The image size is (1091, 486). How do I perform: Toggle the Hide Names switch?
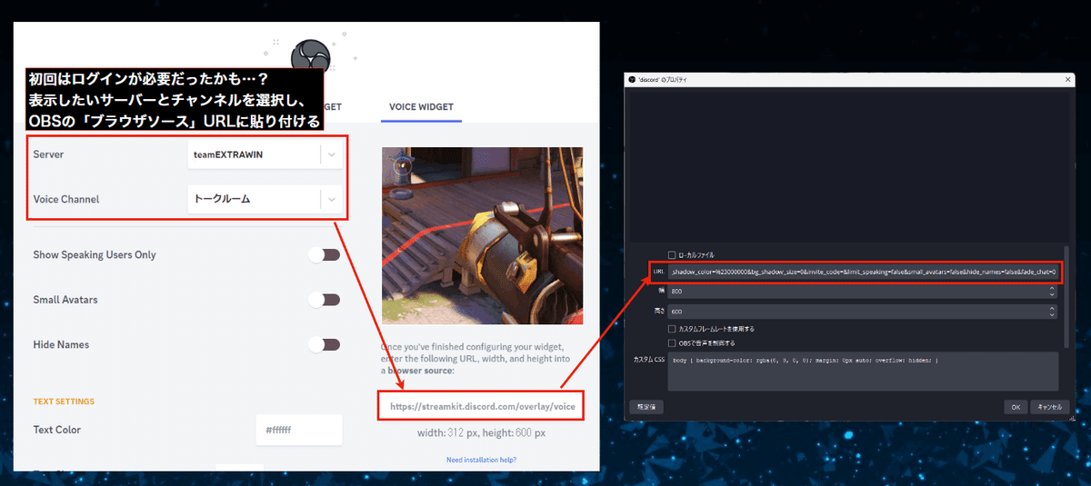[324, 345]
